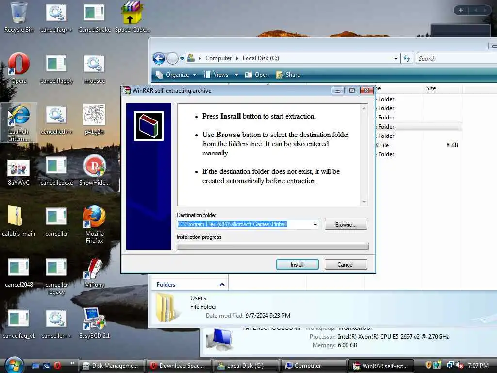Open the Windows Start orb

pos(14,365)
